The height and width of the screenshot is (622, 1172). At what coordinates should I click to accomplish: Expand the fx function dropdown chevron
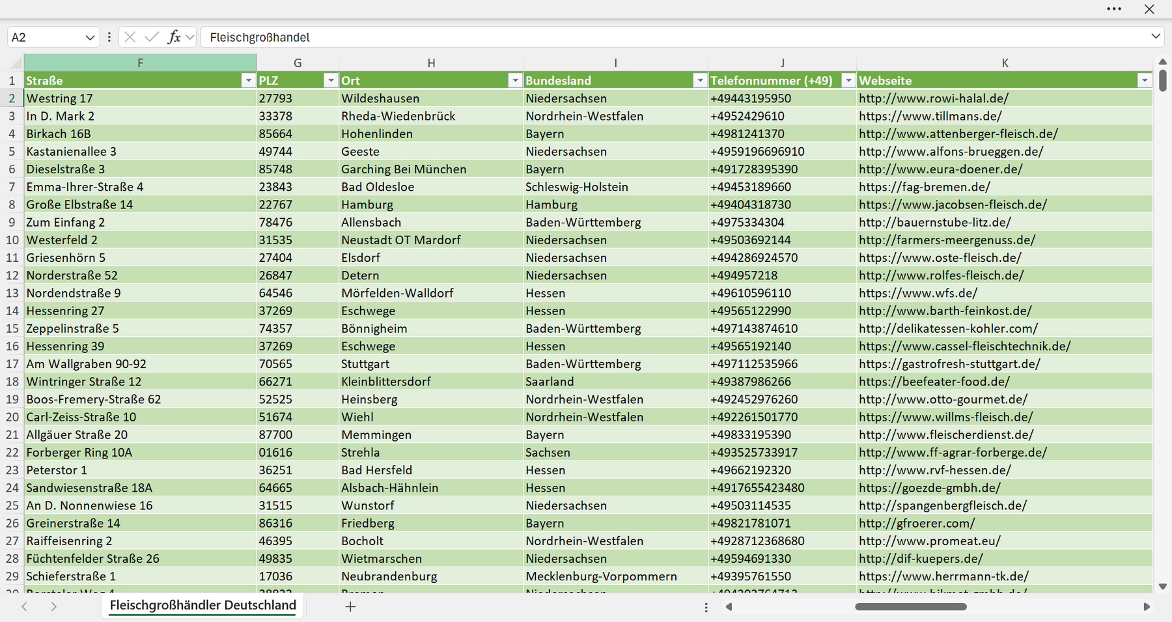click(189, 38)
